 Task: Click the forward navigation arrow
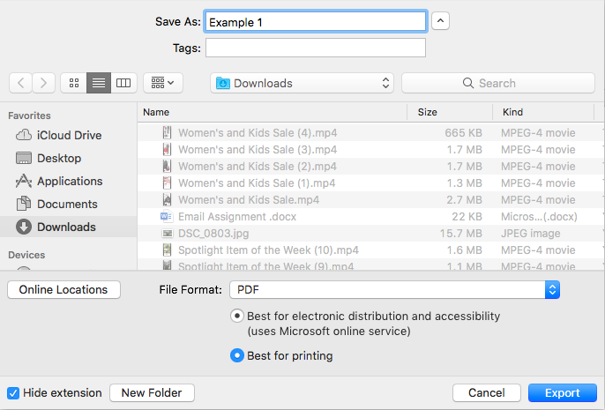click(x=44, y=83)
